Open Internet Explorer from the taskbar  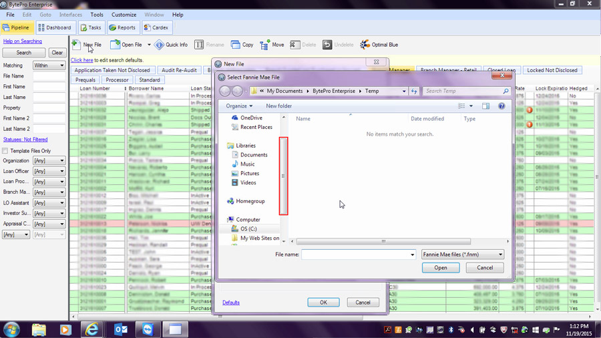(91, 329)
